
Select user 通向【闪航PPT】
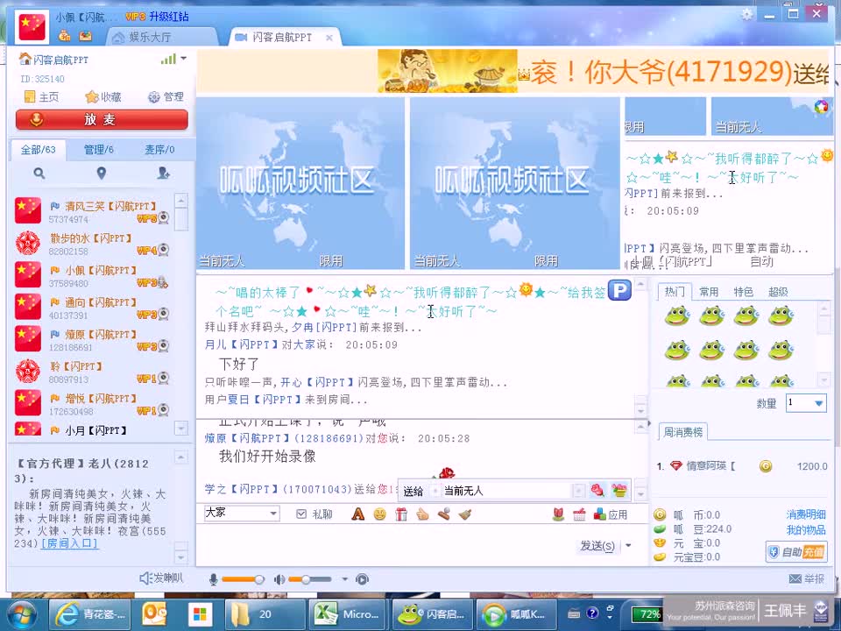(92, 308)
